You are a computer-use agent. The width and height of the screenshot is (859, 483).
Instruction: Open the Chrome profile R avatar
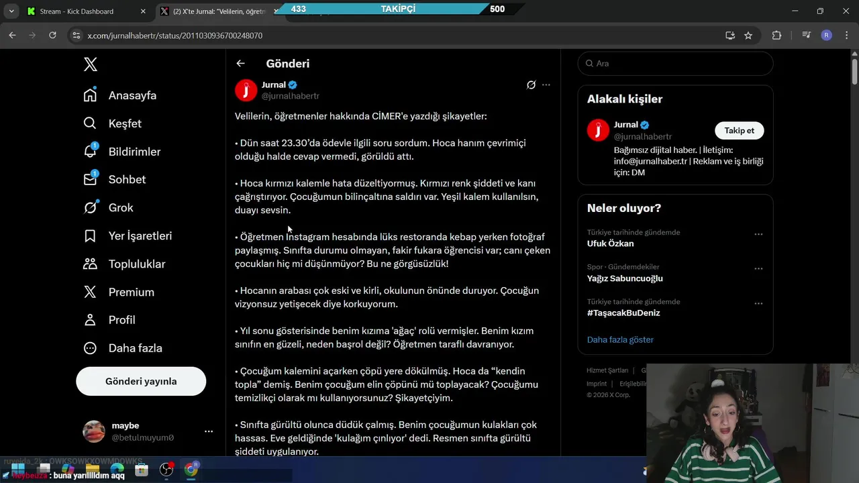click(827, 36)
